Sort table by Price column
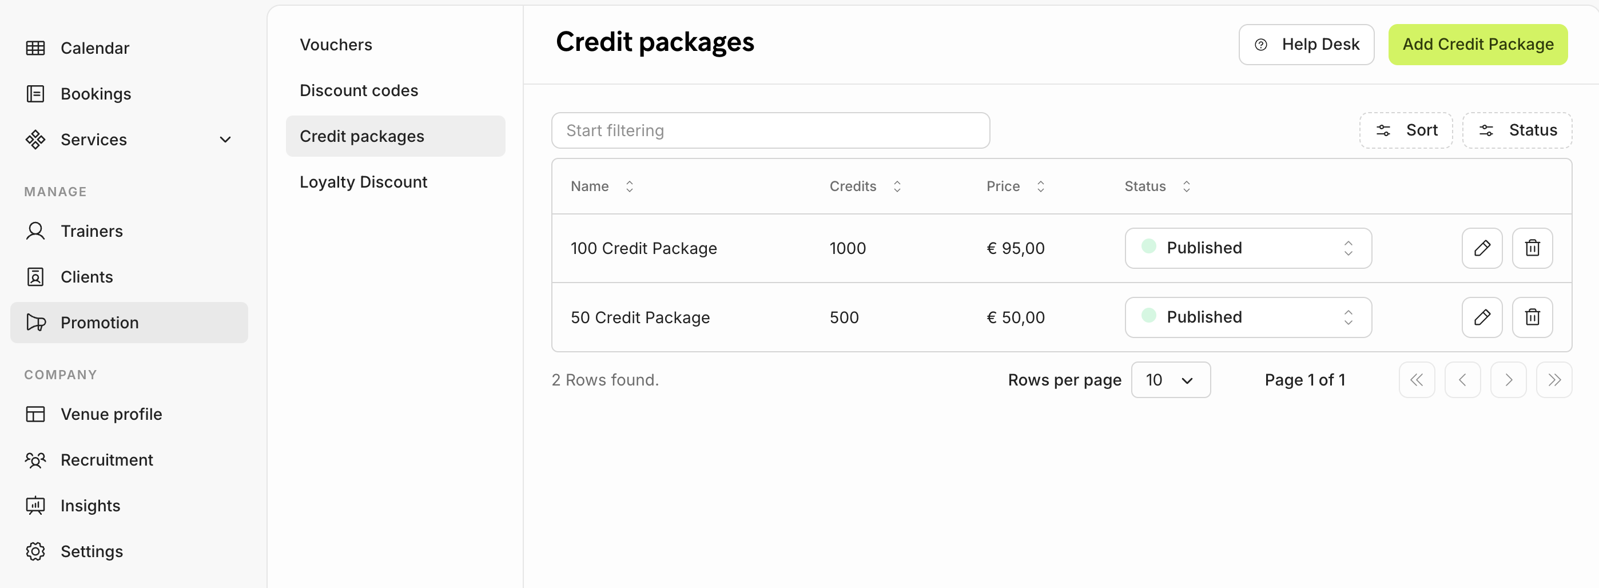The image size is (1599, 588). pyautogui.click(x=1040, y=186)
